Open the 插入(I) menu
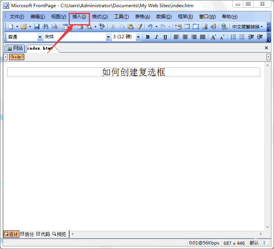 pyautogui.click(x=79, y=17)
